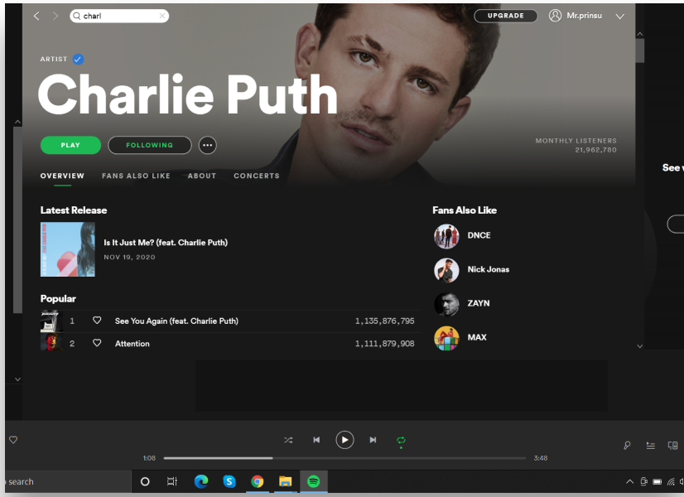684x497 pixels.
Task: Switch to the Overview tab
Action: point(62,176)
